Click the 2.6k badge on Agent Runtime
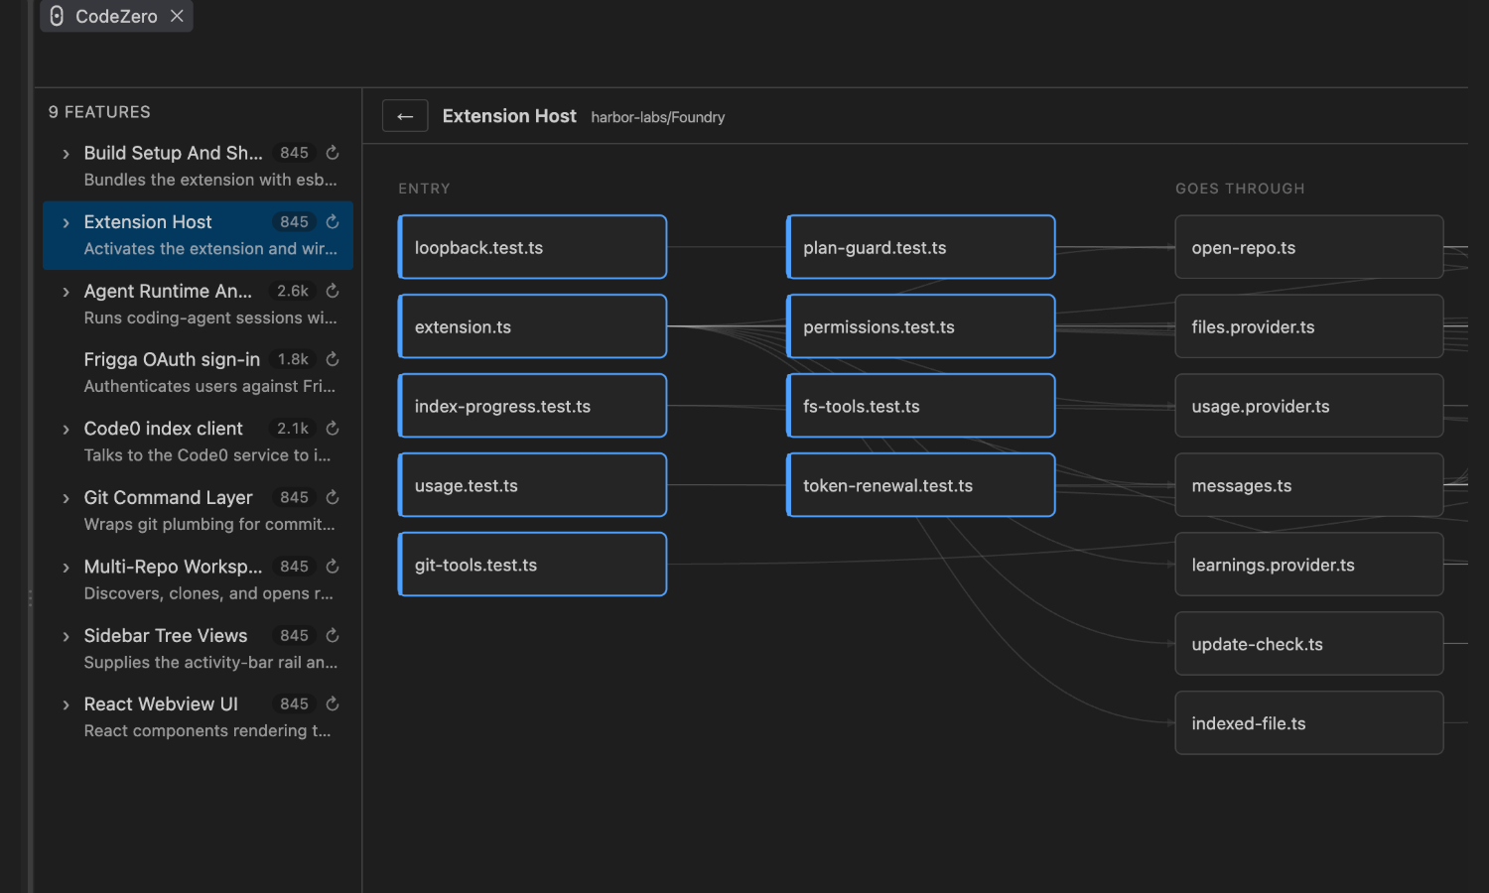This screenshot has width=1489, height=893. click(293, 291)
